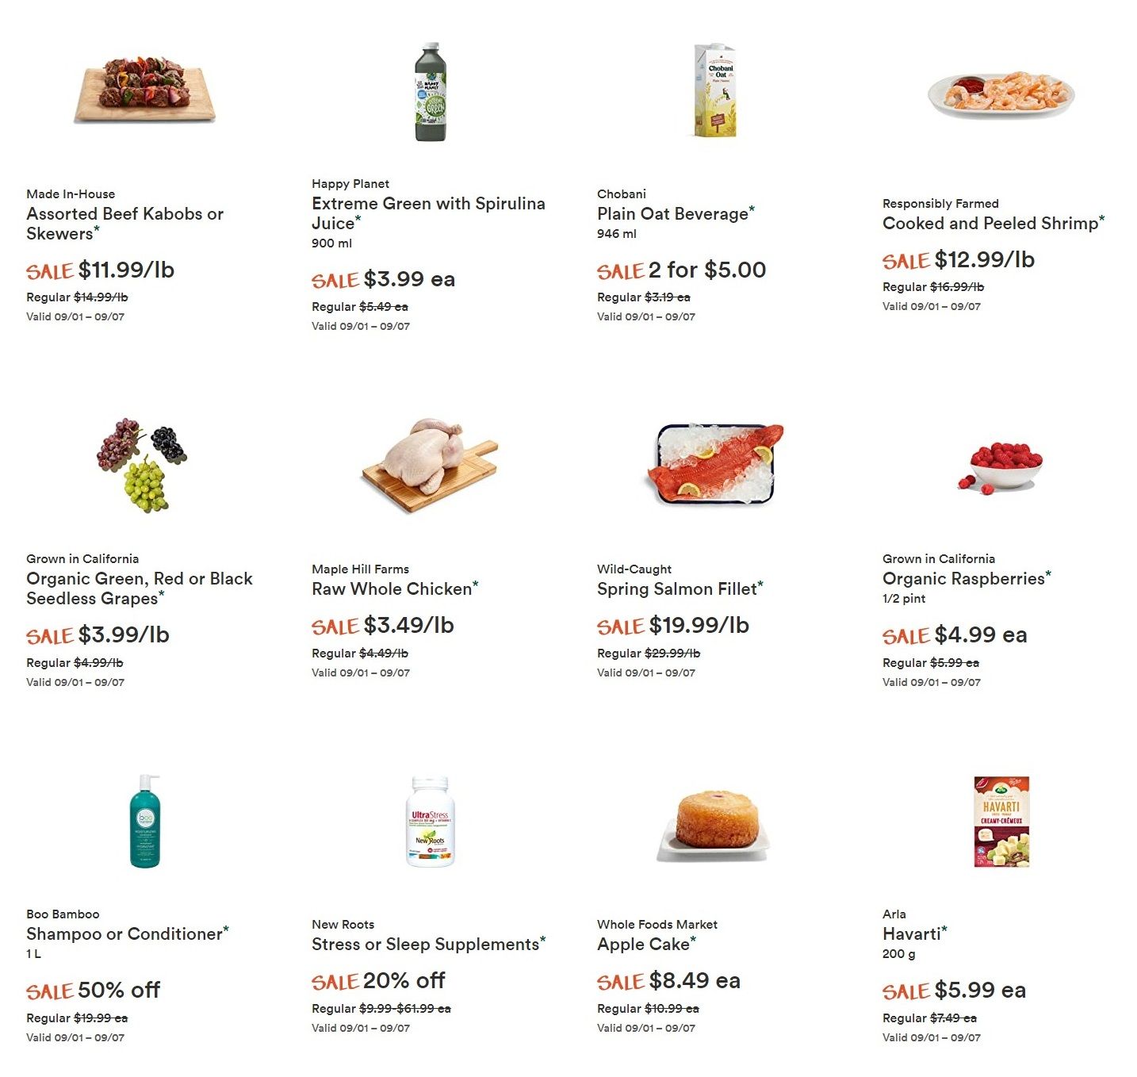The height and width of the screenshot is (1077, 1137).
Task: Click Extreme Green with Spirulina Juice title
Action: pos(429,213)
